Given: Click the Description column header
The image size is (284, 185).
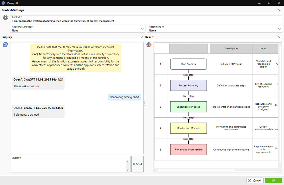Looking at the screenshot, I should tap(231, 49).
